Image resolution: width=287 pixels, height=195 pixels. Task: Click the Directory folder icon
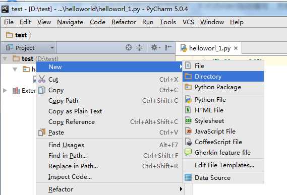[x=188, y=76]
